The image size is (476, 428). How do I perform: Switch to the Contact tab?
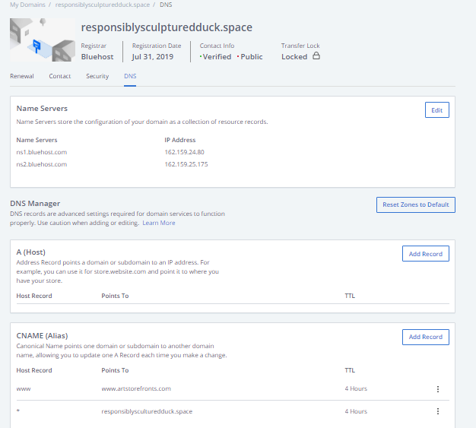60,76
